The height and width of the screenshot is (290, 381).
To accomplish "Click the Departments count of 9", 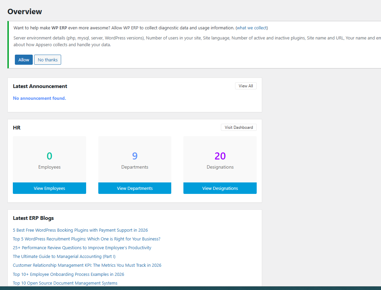I will pyautogui.click(x=135, y=156).
